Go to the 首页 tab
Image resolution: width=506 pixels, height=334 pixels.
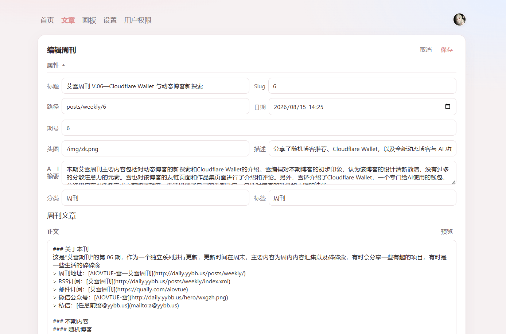(47, 20)
